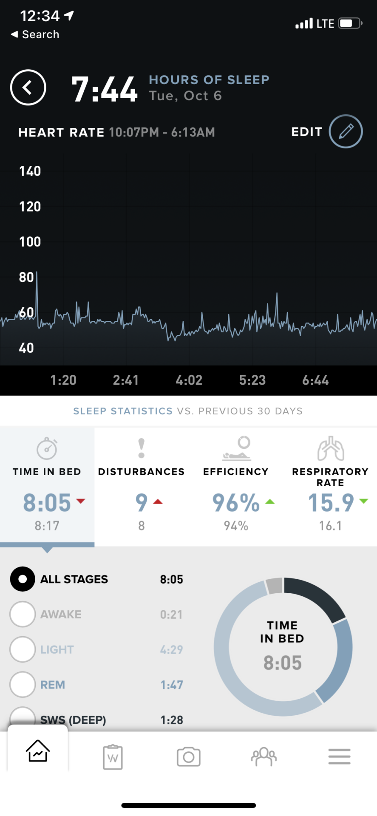Image resolution: width=377 pixels, height=816 pixels.
Task: Tap the 4:02 marker on heart rate timeline
Action: click(x=189, y=380)
